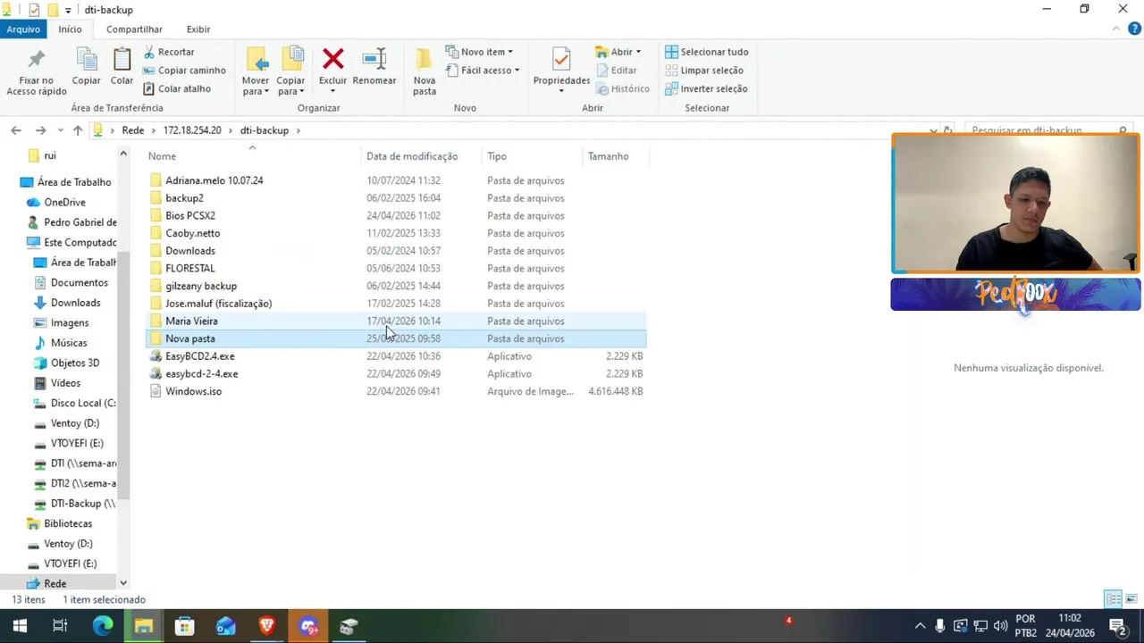This screenshot has width=1144, height=643.
Task: Rename the folder using Renomear
Action: coord(374,67)
